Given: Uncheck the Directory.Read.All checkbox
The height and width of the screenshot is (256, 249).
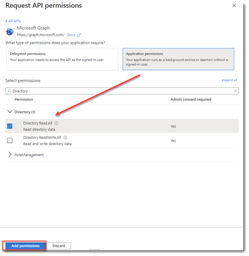Looking at the screenshot, I should (x=10, y=126).
